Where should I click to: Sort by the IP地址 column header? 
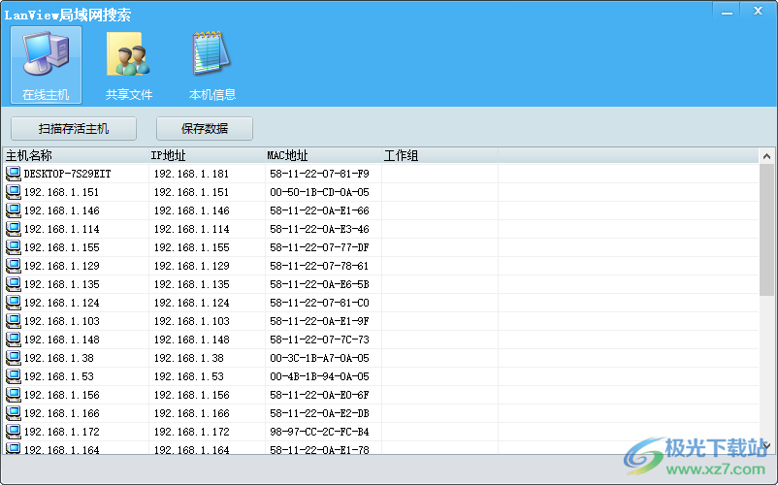207,156
